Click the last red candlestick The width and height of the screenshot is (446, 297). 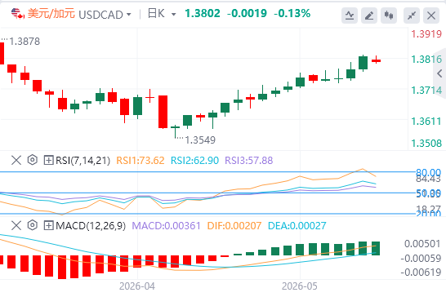pyautogui.click(x=376, y=60)
